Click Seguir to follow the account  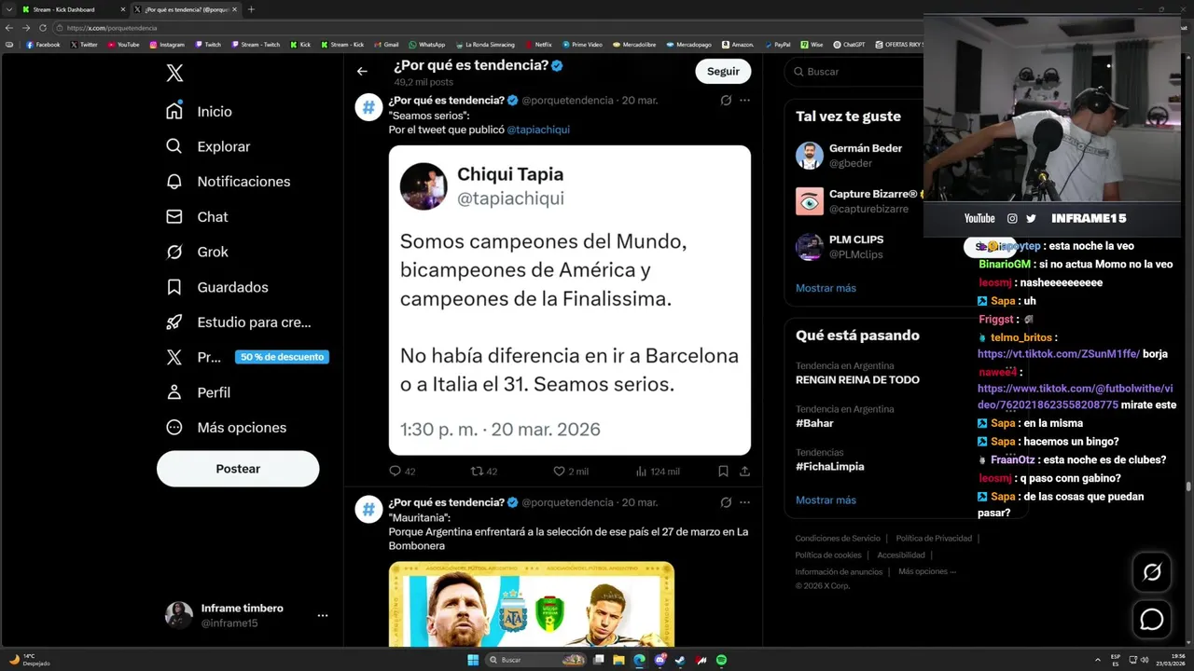(723, 71)
